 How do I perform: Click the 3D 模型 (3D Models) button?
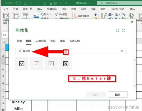click(61, 15)
